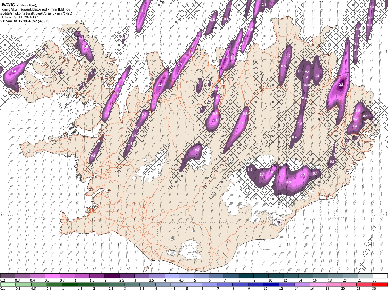The width and height of the screenshot is (388, 291).
Task: Pick upper legend light grey swatch between 25 and 30
Action: pos(365,276)
